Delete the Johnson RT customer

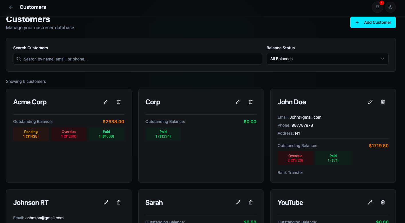(119, 202)
